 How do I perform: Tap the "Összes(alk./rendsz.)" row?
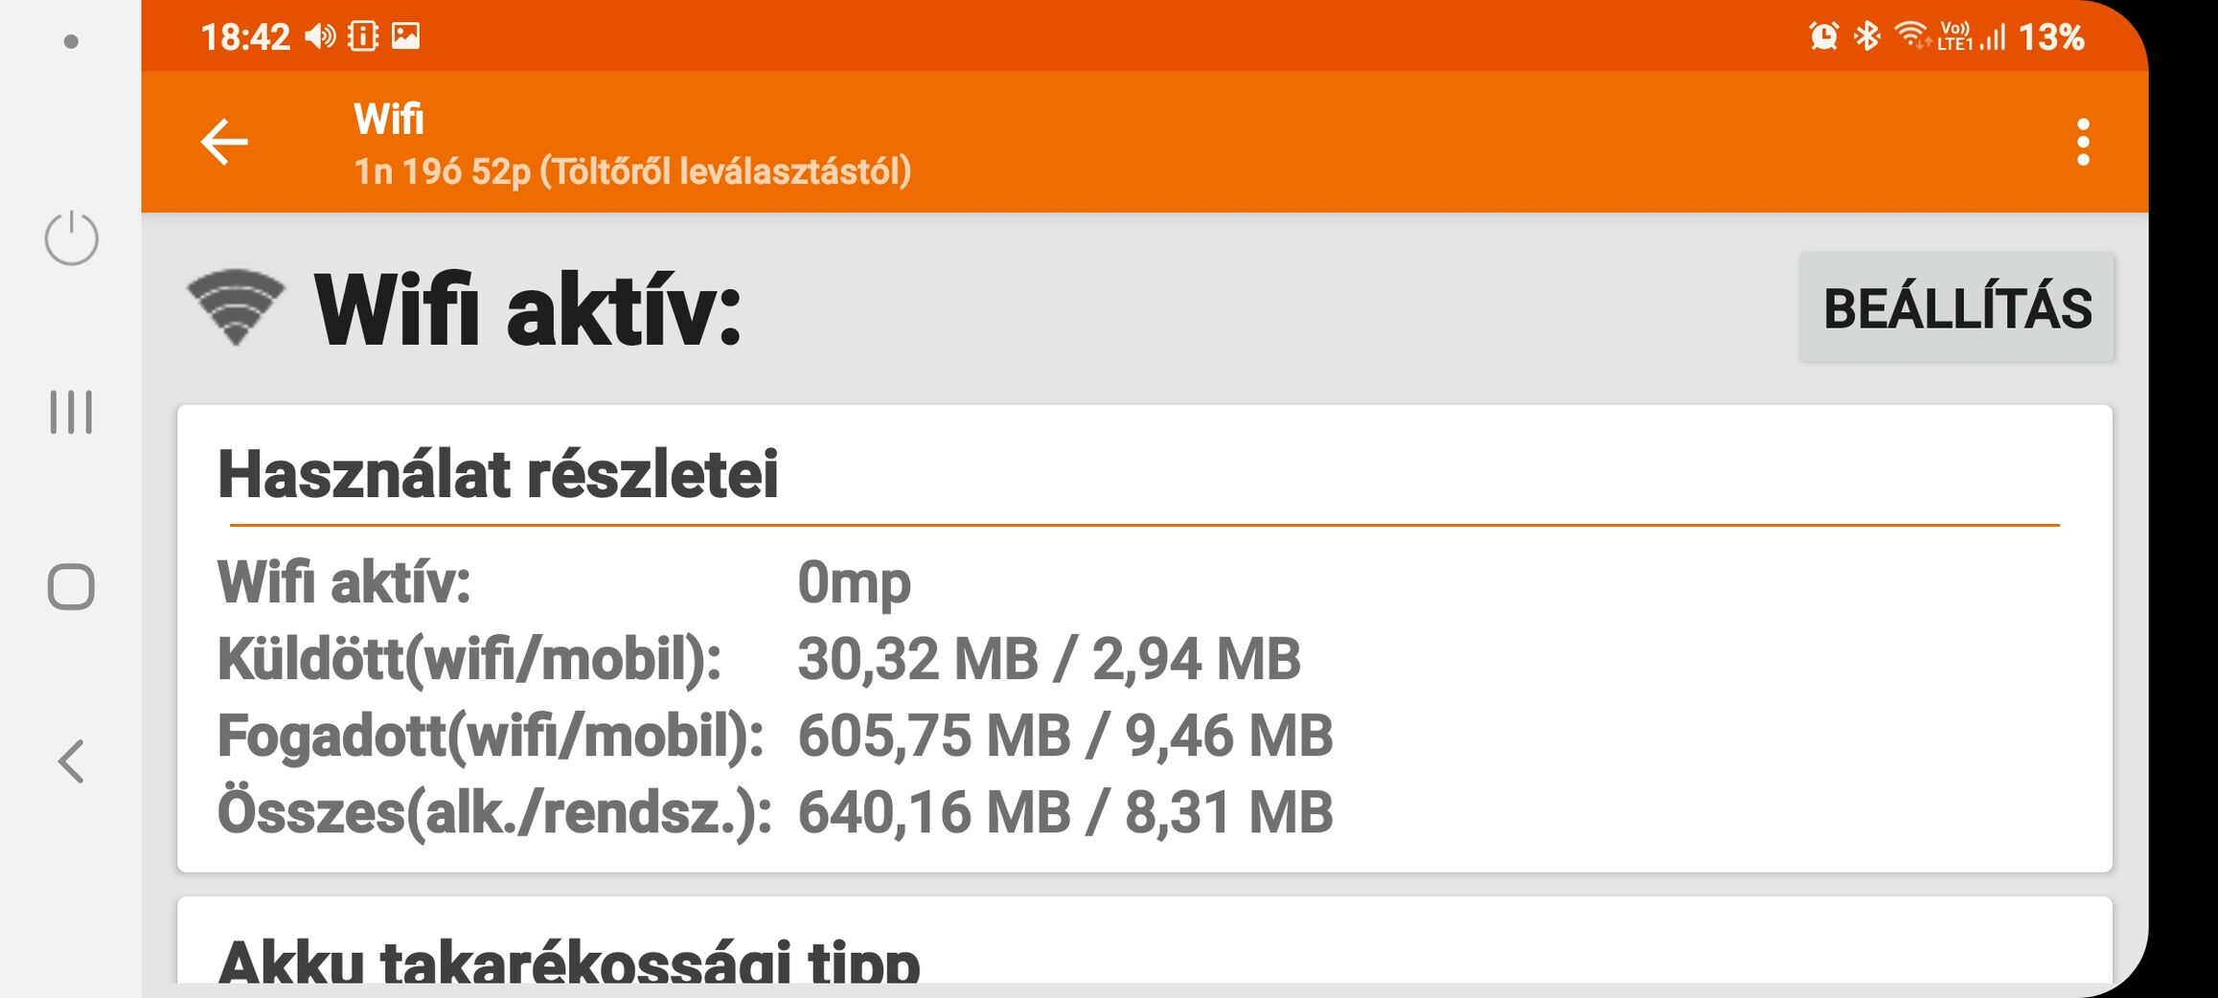(494, 812)
